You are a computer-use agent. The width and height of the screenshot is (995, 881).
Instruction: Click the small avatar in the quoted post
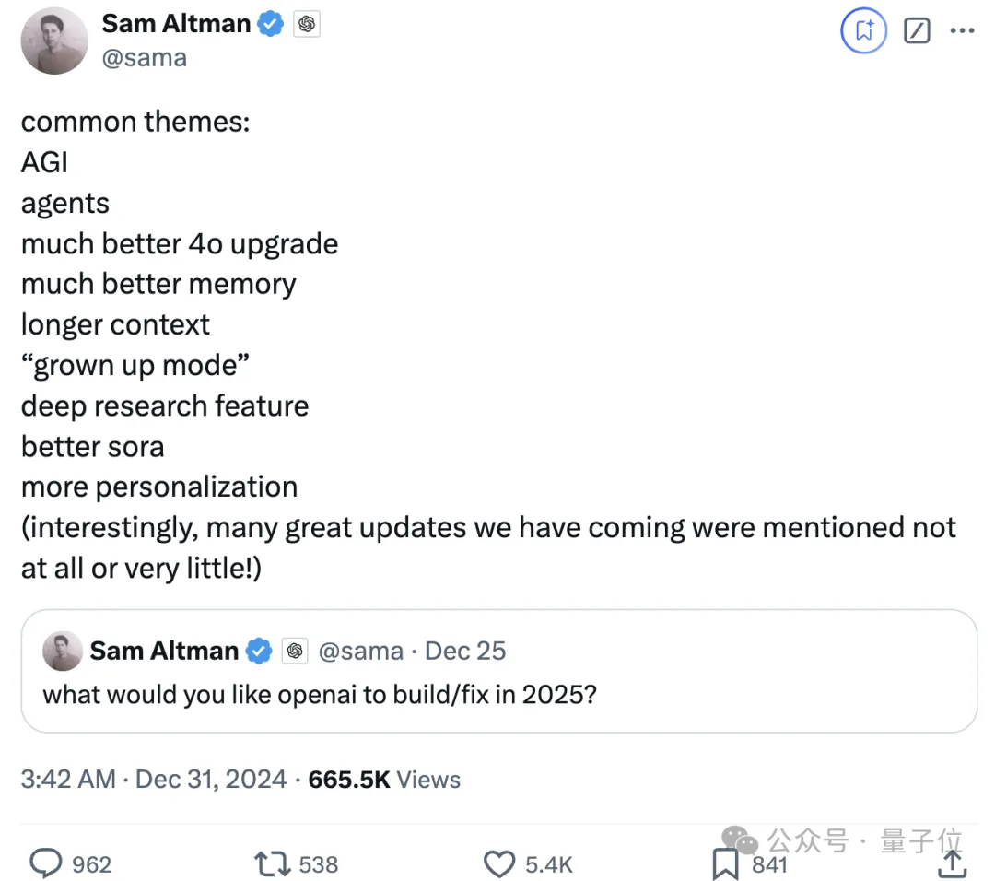[63, 652]
